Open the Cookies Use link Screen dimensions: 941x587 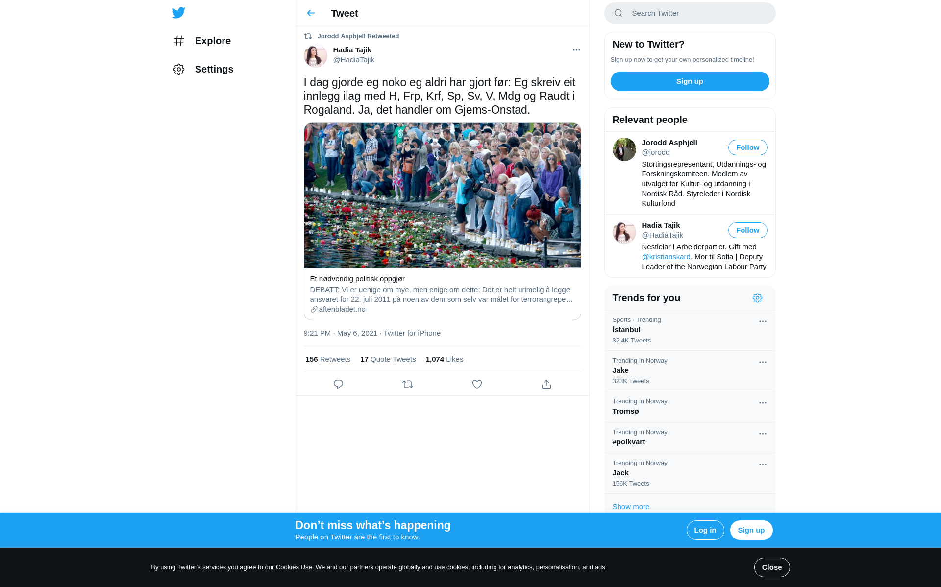(x=294, y=567)
